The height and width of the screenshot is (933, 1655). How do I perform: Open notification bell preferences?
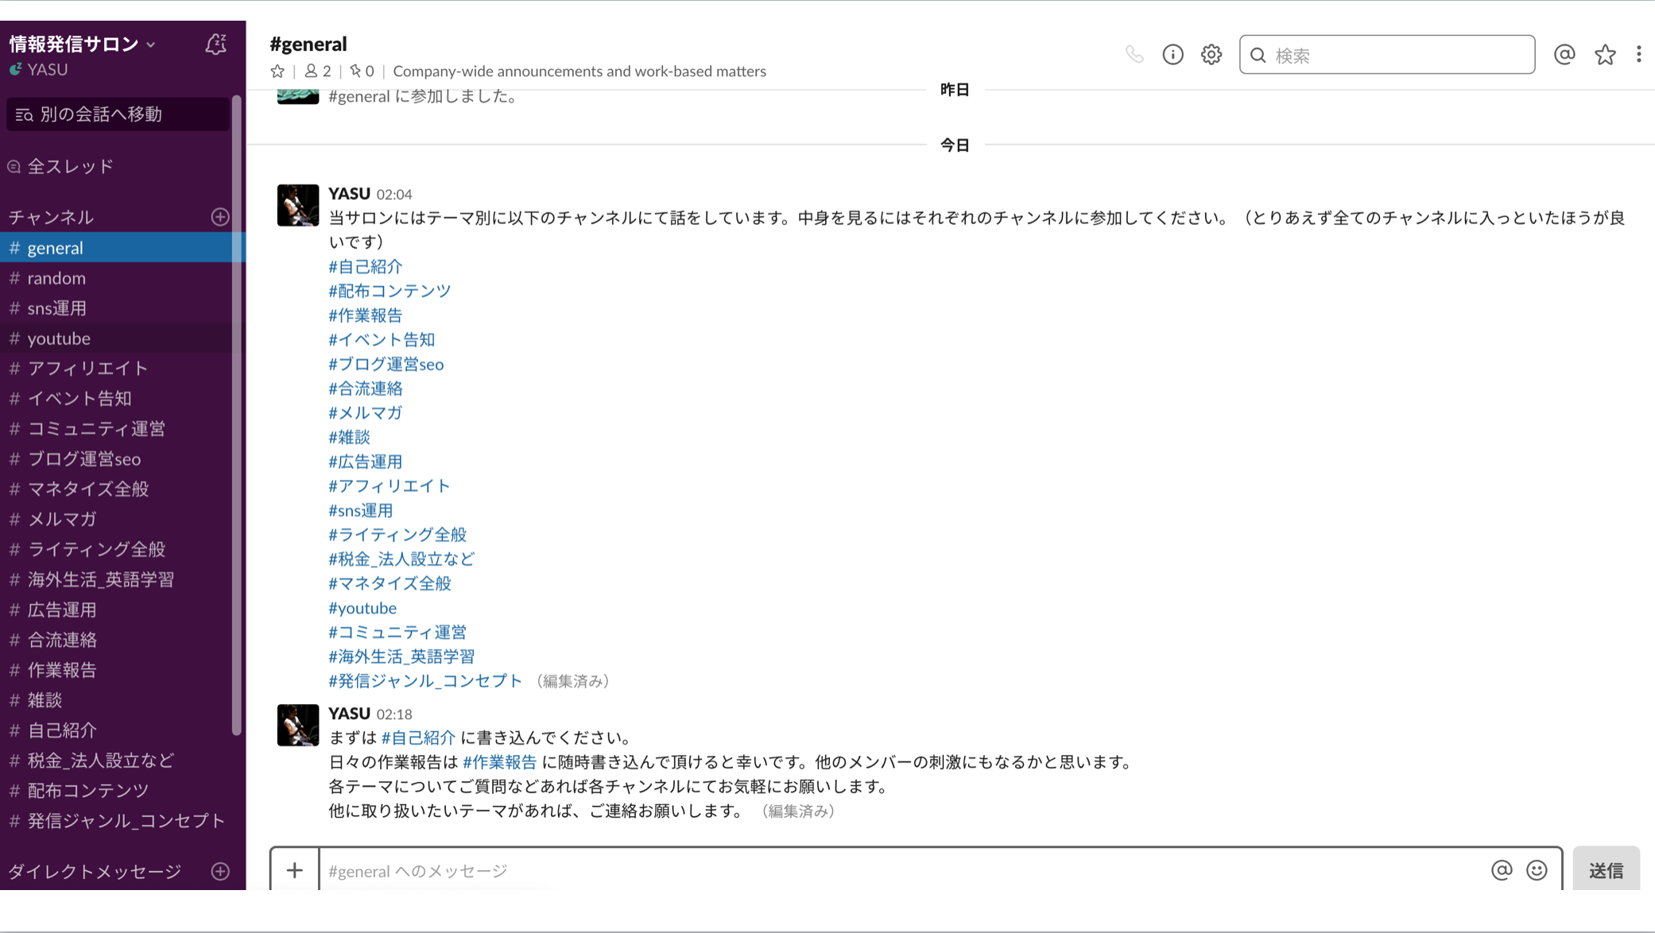215,45
